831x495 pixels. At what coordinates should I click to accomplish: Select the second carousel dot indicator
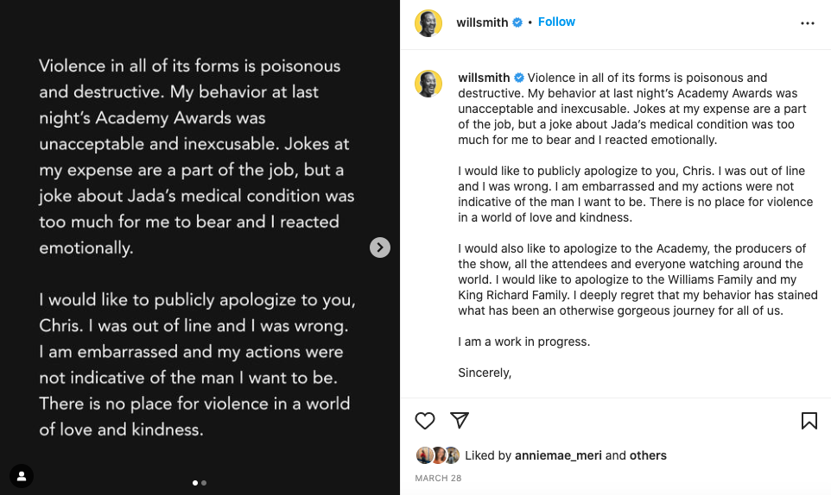coord(204,483)
